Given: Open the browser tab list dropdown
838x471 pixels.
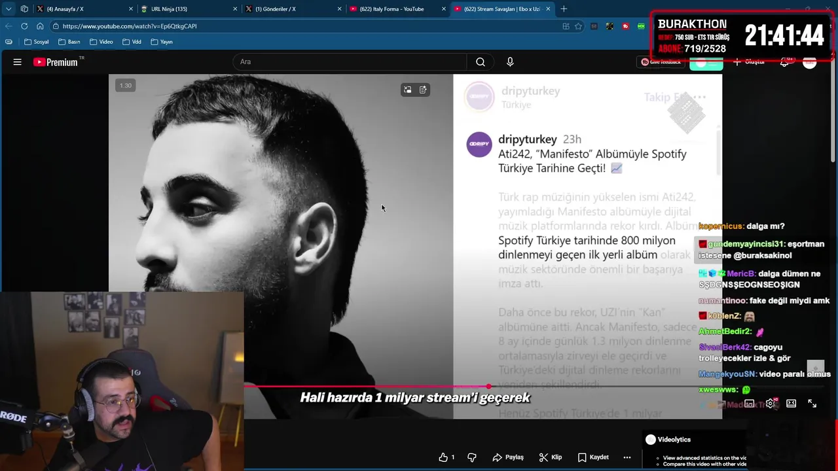Looking at the screenshot, I should pos(9,9).
